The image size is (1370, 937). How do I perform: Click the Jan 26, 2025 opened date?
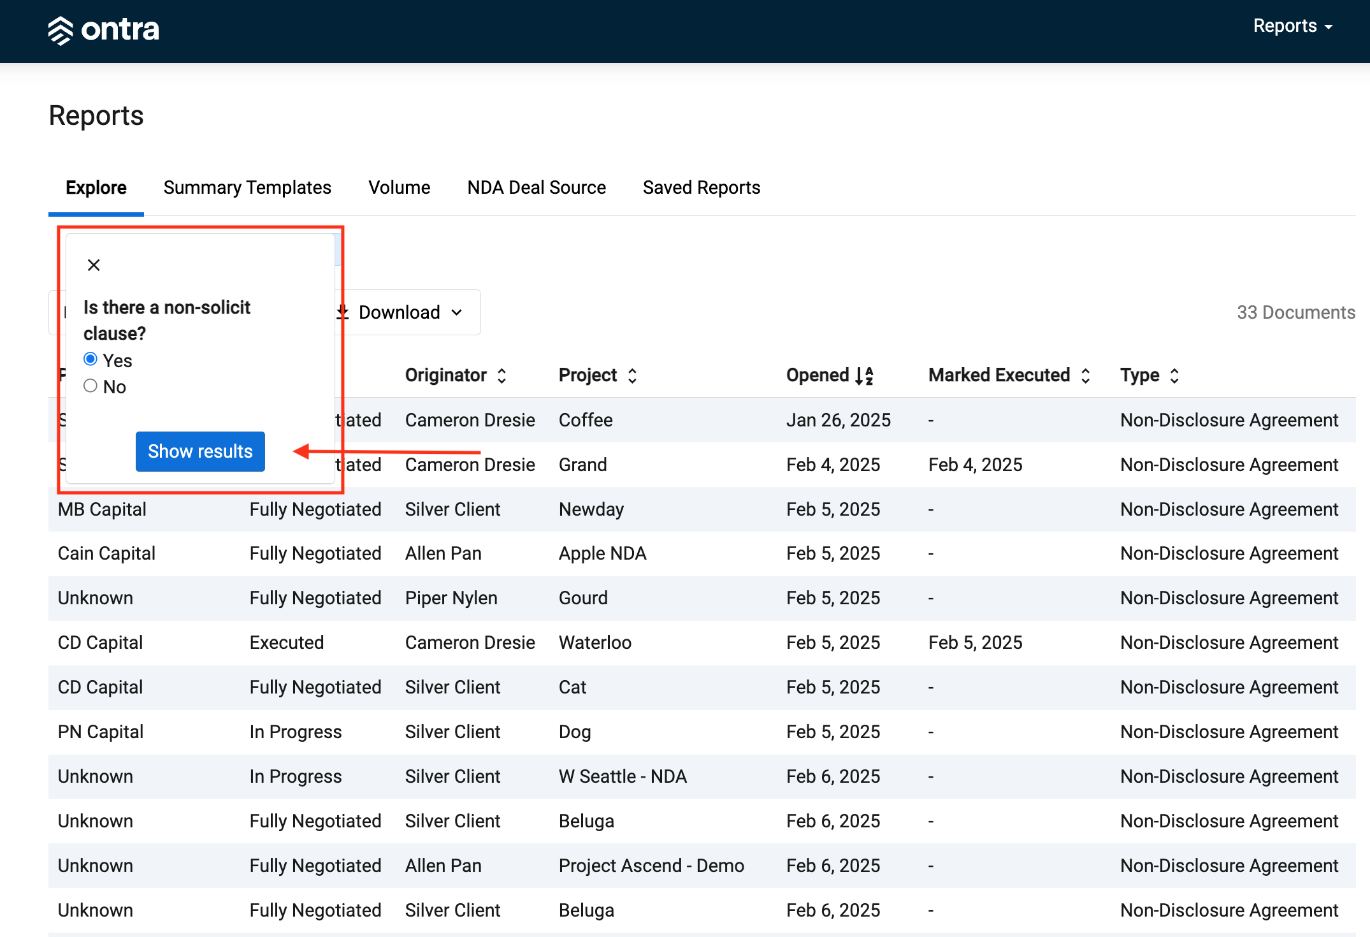click(x=839, y=420)
